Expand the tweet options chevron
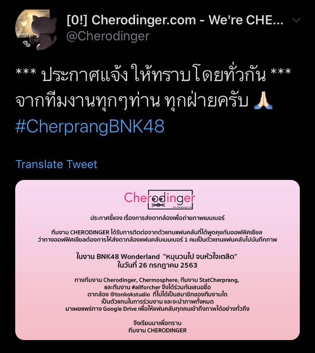This screenshot has height=353, width=315. [x=296, y=20]
